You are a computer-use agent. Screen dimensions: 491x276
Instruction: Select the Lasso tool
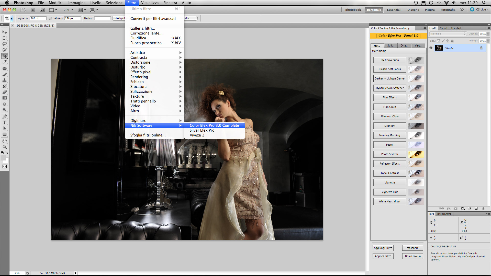click(5, 44)
